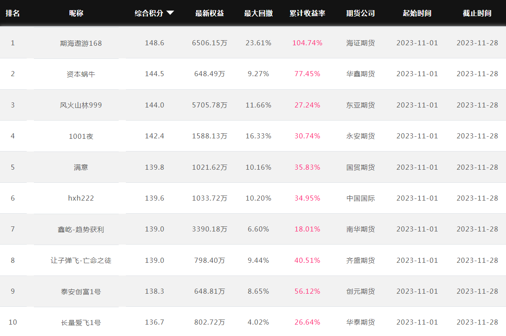Viewport: 506px width, 336px height.
Task: Click the 截止时间 column header
Action: 477,13
